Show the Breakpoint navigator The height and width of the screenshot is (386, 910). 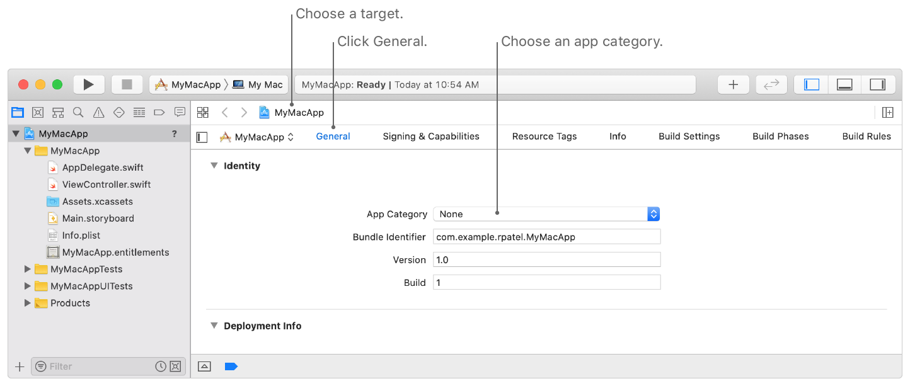click(x=159, y=113)
